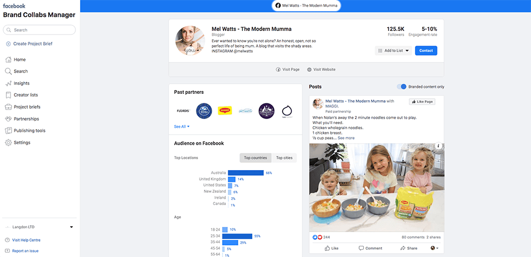
Task: Click the Facebook icon beside Visit Page
Action: pyautogui.click(x=278, y=69)
